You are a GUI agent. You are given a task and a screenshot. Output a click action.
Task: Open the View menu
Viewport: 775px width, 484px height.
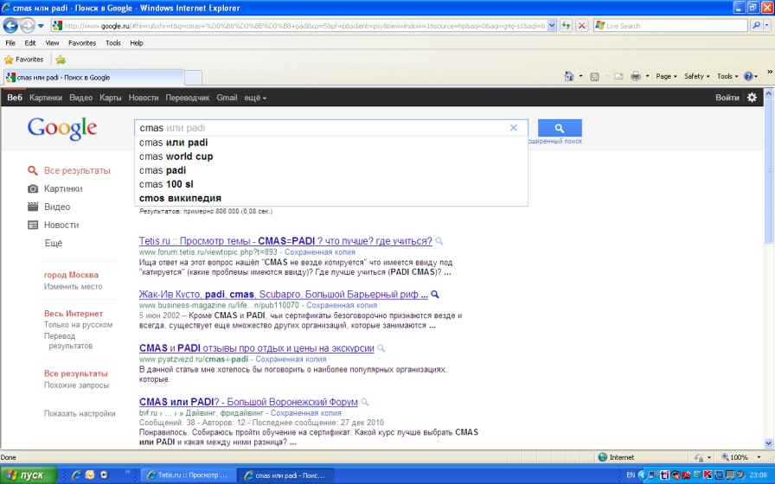tap(52, 43)
